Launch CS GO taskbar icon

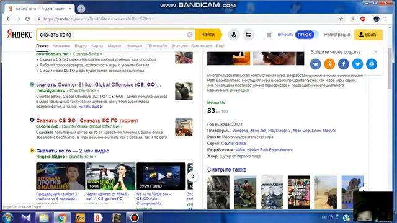tap(80, 217)
